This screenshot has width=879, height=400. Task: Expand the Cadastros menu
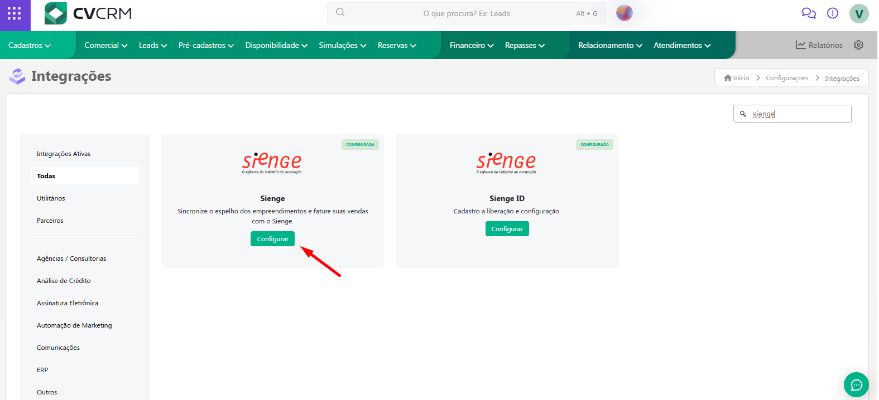(x=30, y=45)
